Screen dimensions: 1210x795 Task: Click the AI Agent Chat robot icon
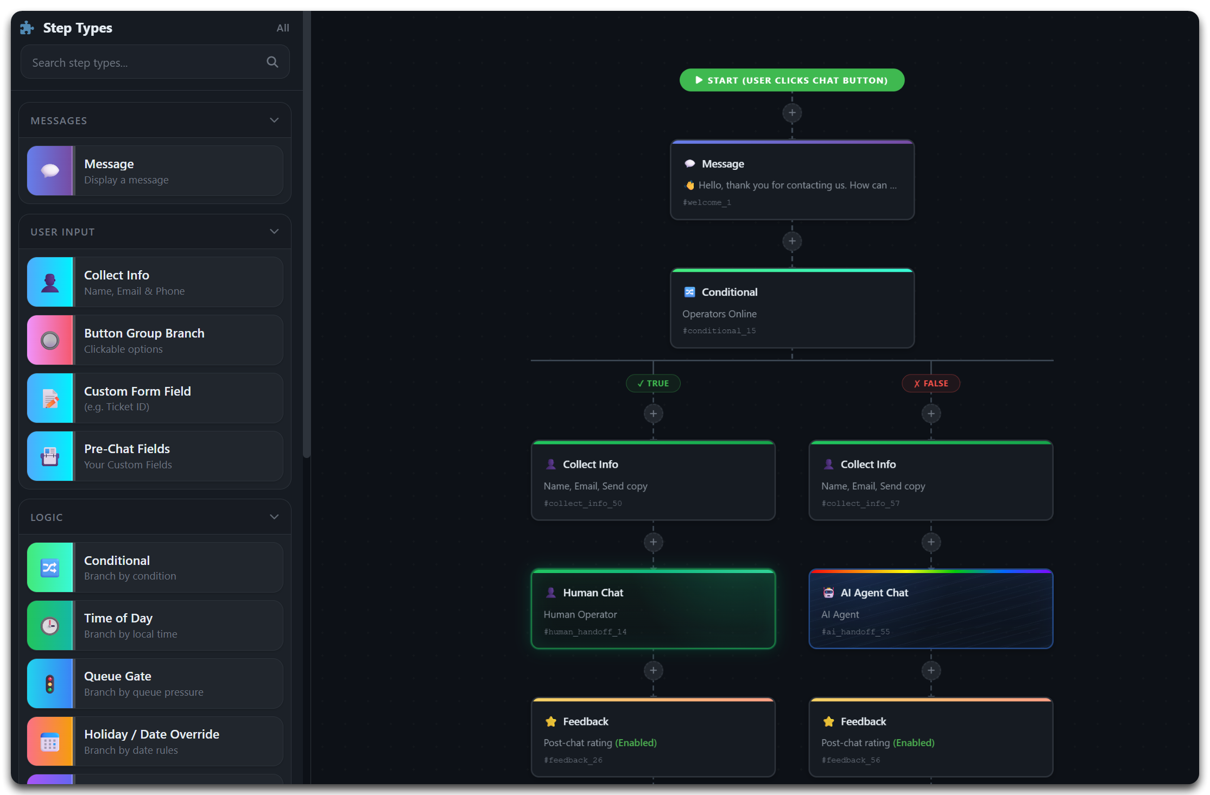pos(828,592)
